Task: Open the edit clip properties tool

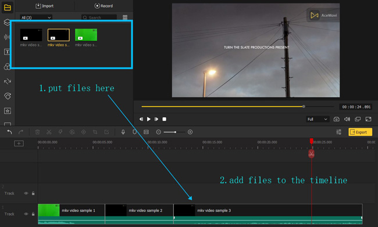Action: (106, 132)
